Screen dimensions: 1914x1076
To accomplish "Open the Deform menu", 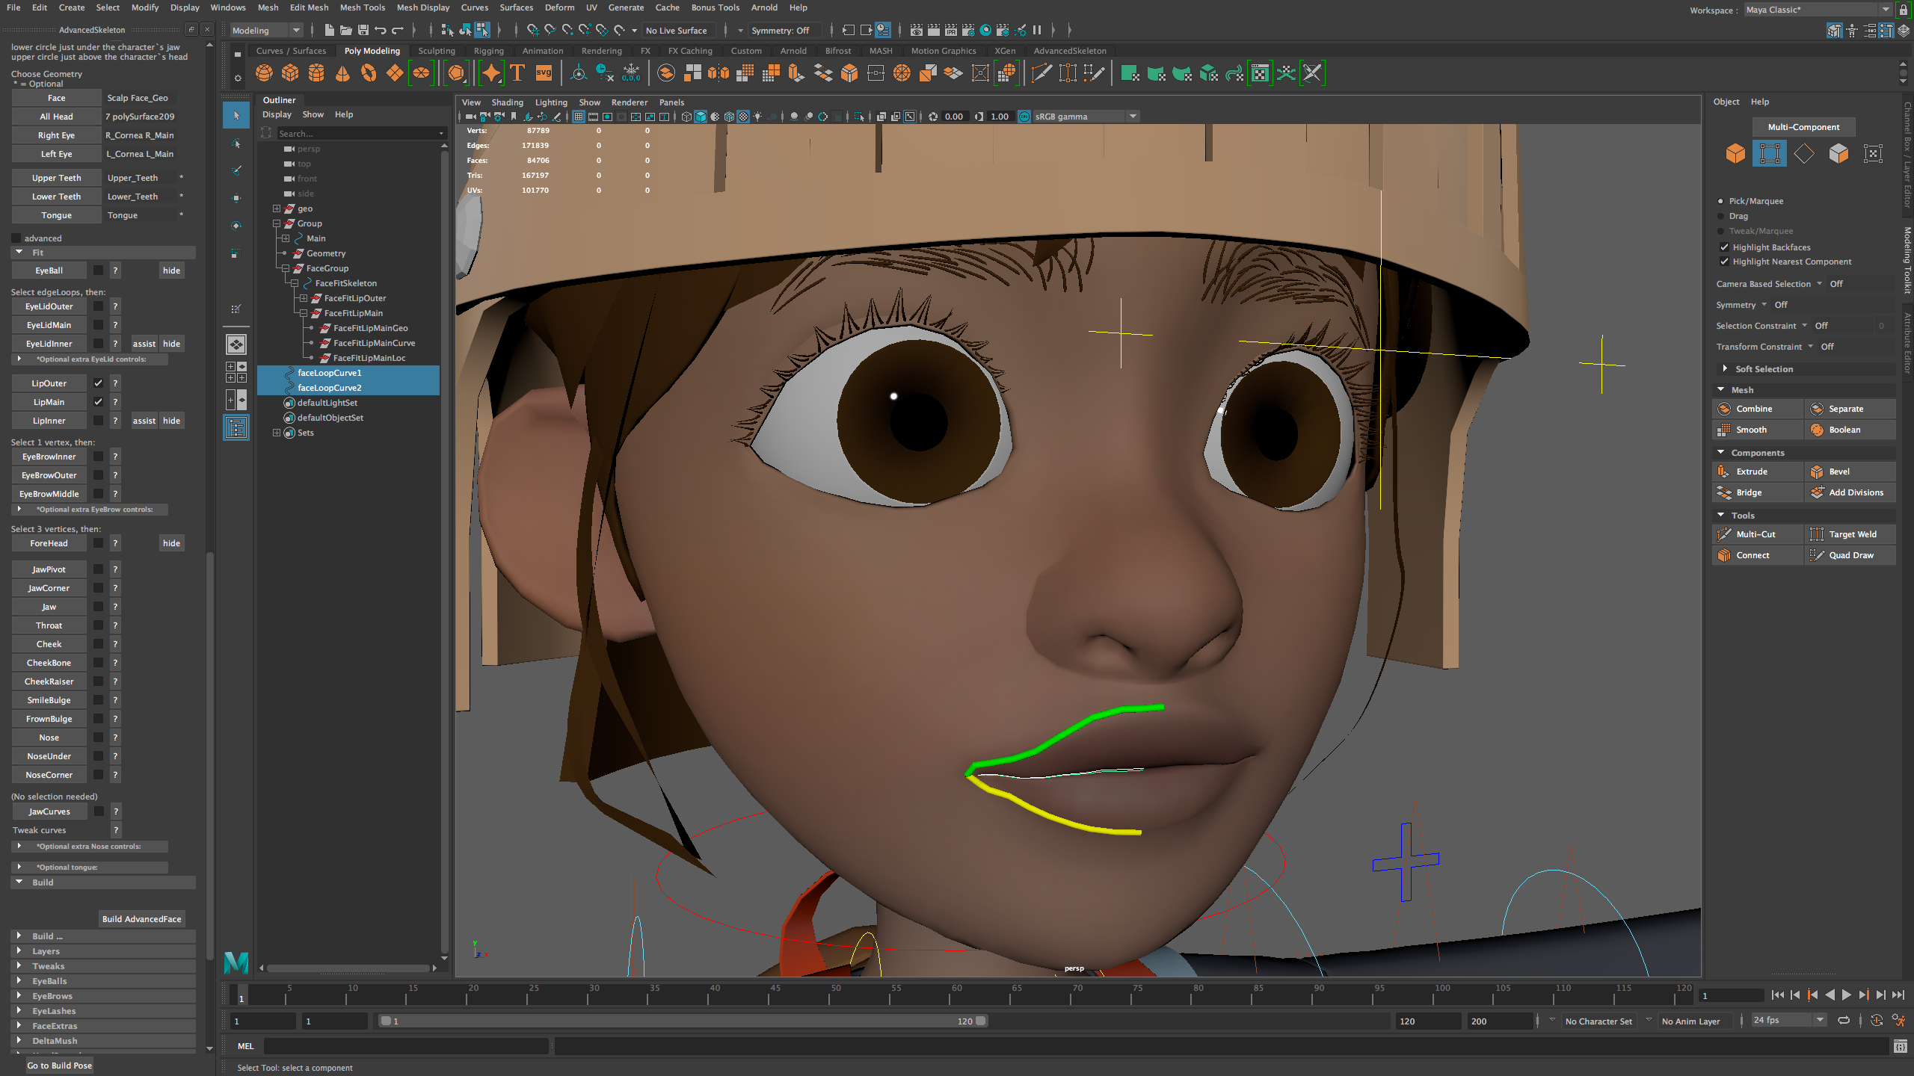I will coord(559,7).
